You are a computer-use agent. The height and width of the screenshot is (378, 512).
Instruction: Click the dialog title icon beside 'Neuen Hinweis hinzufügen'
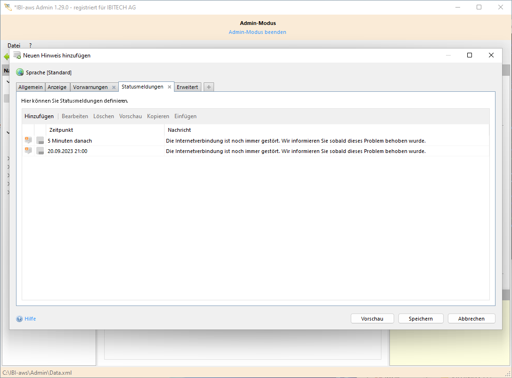[17, 55]
